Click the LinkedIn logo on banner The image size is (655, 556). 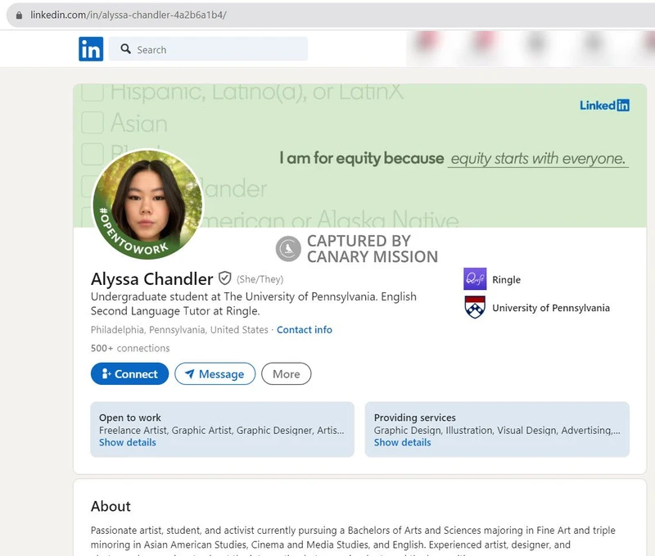pos(604,106)
